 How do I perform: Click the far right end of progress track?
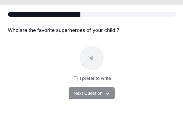point(174,14)
